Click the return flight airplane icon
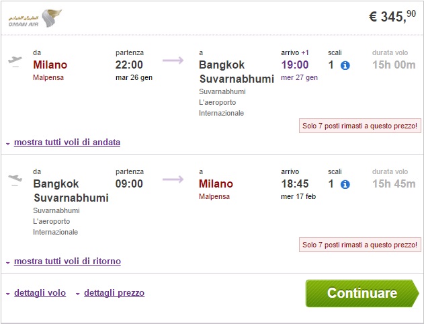The height and width of the screenshot is (324, 424). [14, 179]
